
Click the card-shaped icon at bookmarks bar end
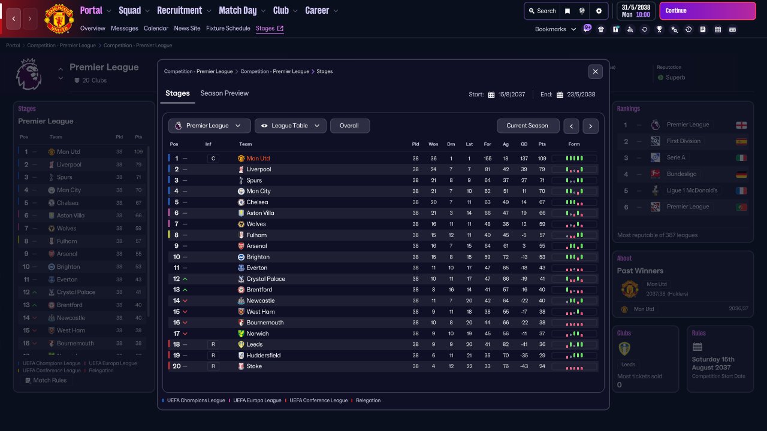[x=732, y=29]
